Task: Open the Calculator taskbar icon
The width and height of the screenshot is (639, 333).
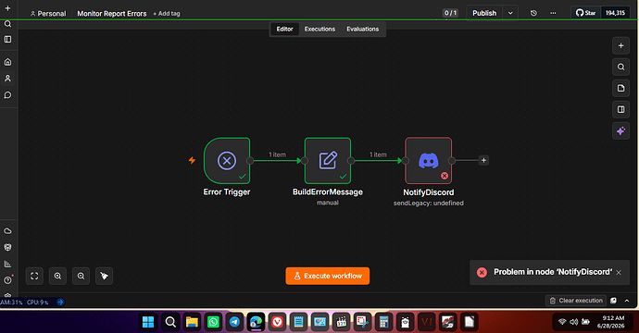Action: pyautogui.click(x=383, y=323)
